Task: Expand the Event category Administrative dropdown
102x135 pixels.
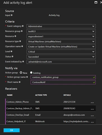Action: 61,26
